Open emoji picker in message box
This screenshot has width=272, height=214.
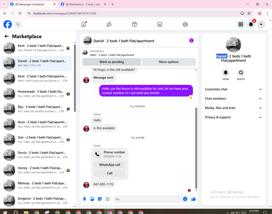point(185,199)
